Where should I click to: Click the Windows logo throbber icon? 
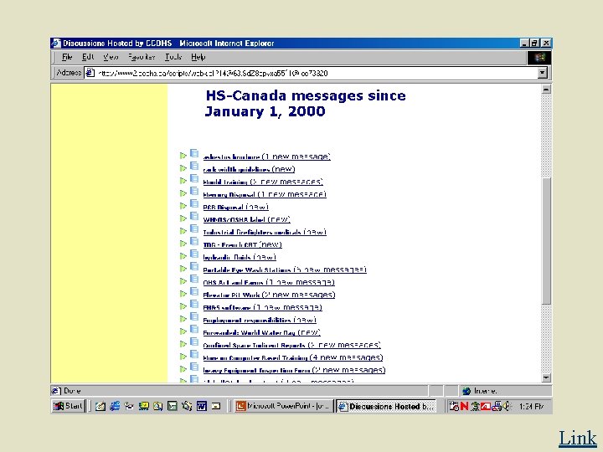539,58
